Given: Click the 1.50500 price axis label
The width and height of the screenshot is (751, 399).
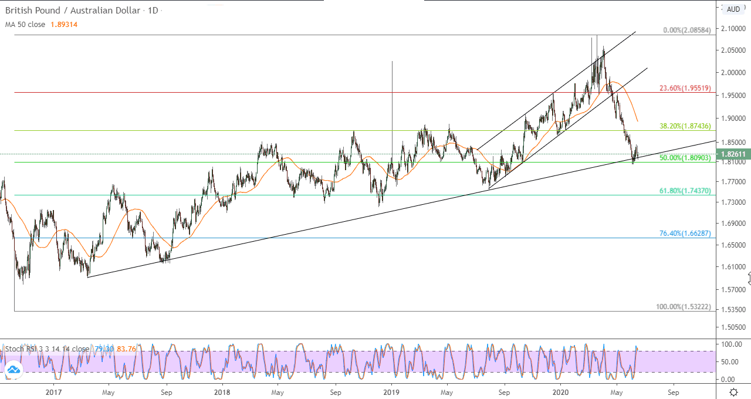Looking at the screenshot, I should (x=734, y=327).
